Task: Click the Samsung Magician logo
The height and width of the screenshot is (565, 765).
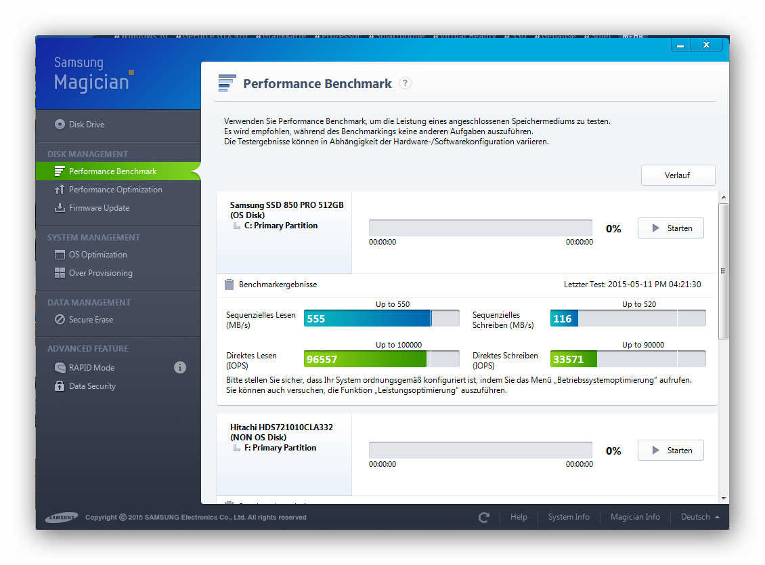Action: click(x=93, y=75)
